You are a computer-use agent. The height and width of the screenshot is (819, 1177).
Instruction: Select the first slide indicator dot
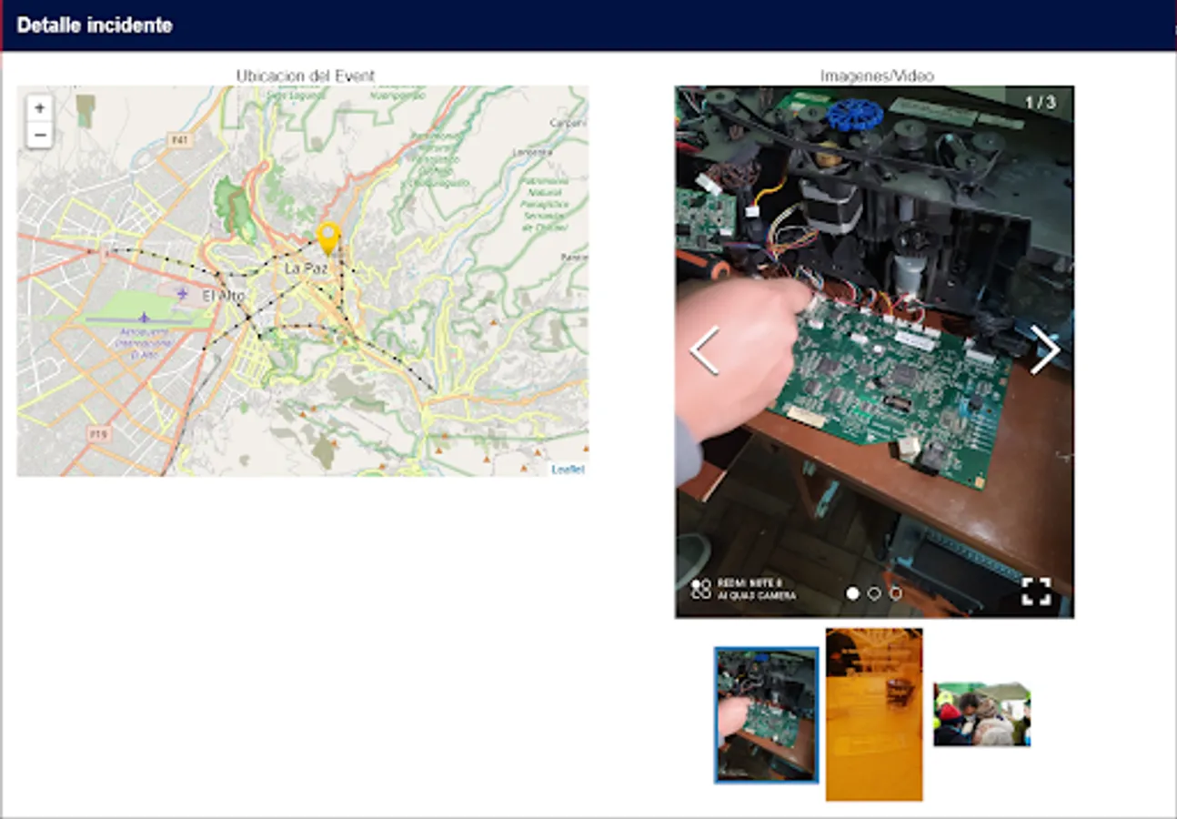pos(852,592)
